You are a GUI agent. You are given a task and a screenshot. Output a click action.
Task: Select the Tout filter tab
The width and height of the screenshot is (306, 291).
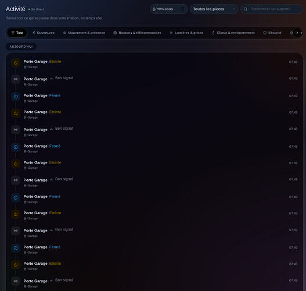[17, 33]
